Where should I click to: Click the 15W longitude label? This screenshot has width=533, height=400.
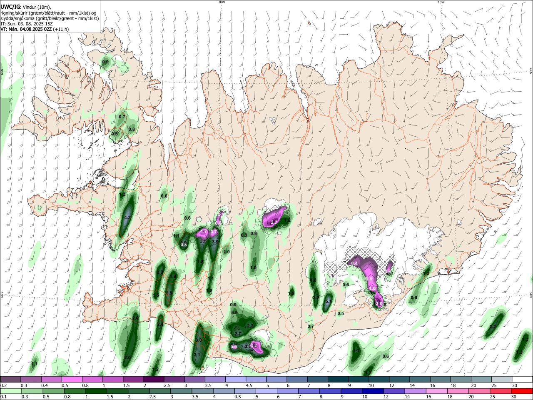point(441,2)
